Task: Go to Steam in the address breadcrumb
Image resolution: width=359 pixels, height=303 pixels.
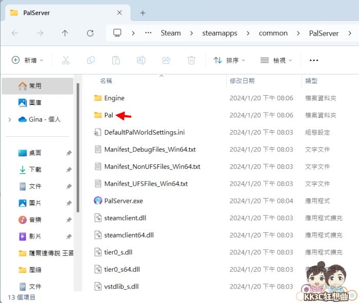Action: (x=171, y=33)
